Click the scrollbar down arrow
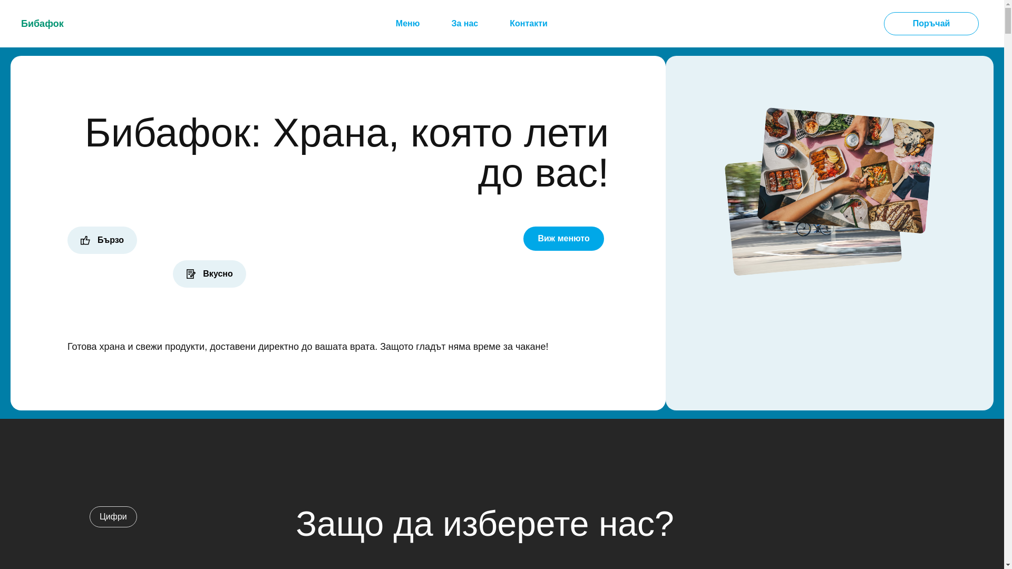Viewport: 1012px width, 569px height. tap(1008, 565)
